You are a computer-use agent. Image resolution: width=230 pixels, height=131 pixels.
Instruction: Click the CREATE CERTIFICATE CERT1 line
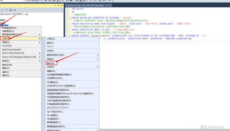(x=131, y=24)
